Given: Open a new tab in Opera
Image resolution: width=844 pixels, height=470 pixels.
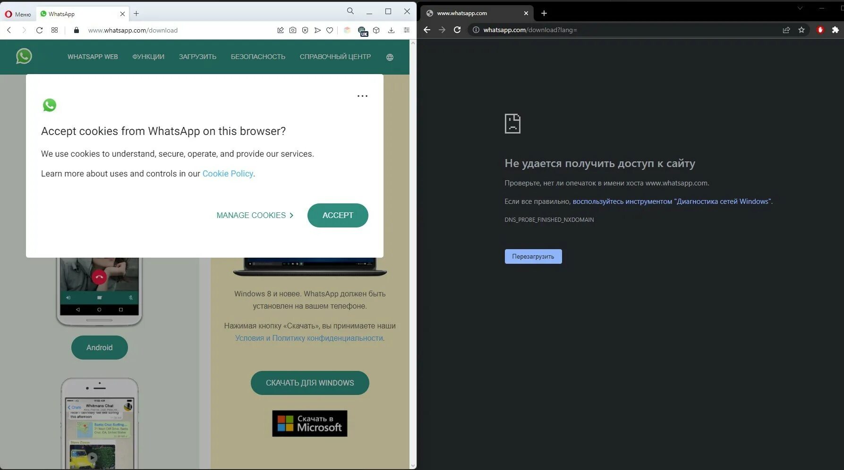Looking at the screenshot, I should click(x=136, y=14).
